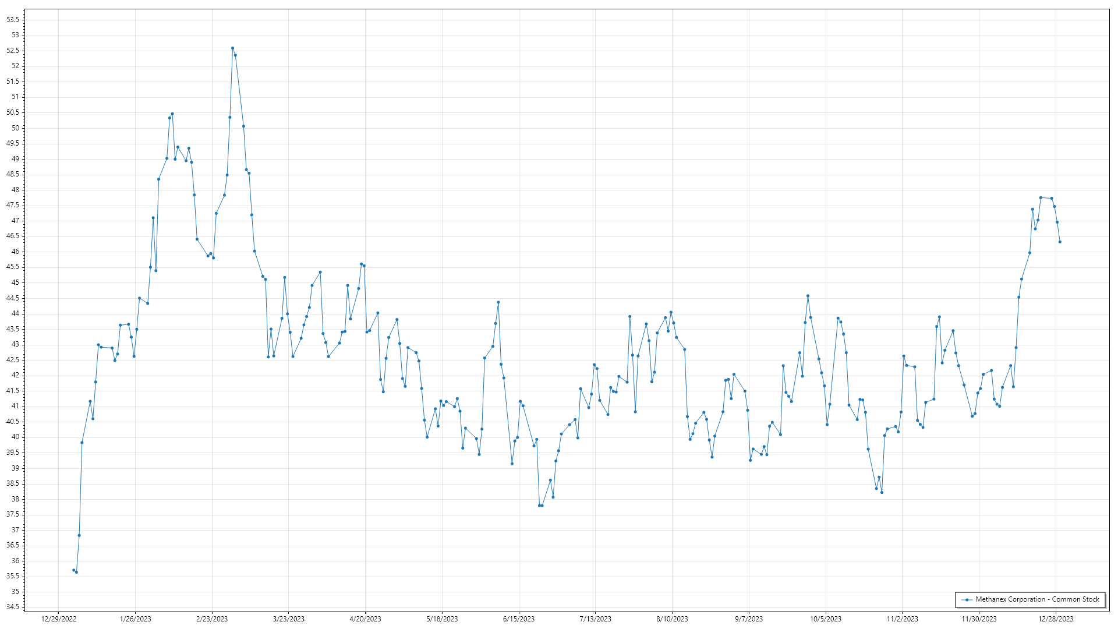The image size is (1118, 629).
Task: Select the highest data point near 52.5
Action: 232,48
